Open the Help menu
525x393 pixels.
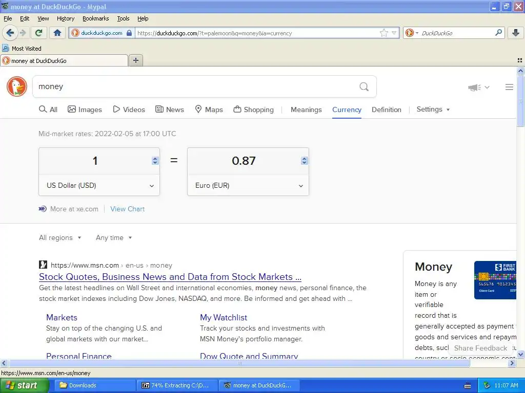pos(143,18)
